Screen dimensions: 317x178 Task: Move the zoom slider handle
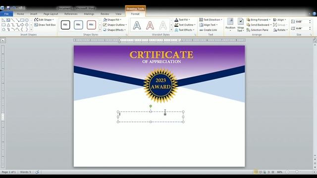297,172
